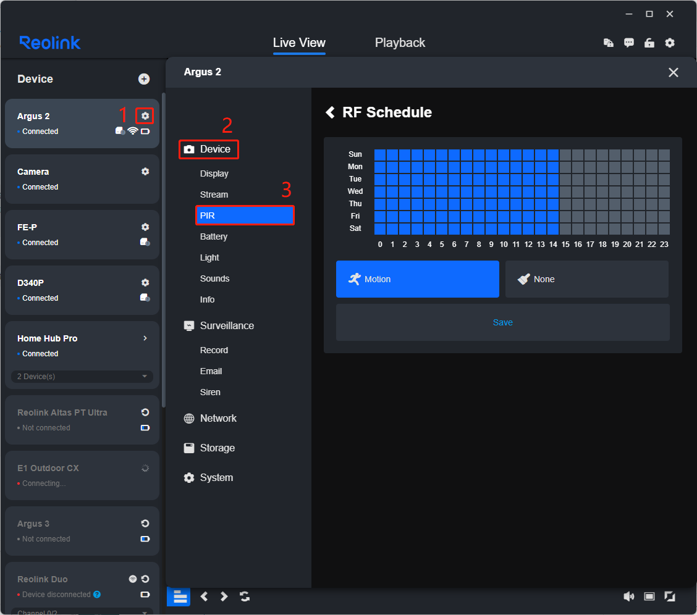
Task: Go back from RF Schedule
Action: tap(331, 112)
